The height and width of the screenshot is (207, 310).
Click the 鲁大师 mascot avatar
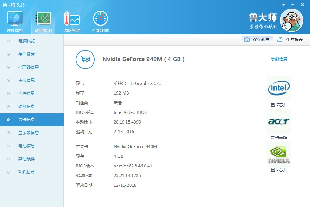tap(292, 20)
